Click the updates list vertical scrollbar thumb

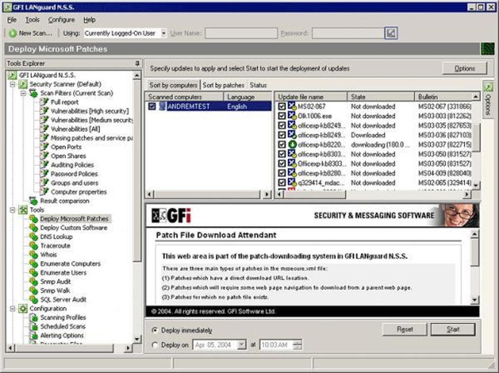pyautogui.click(x=476, y=137)
